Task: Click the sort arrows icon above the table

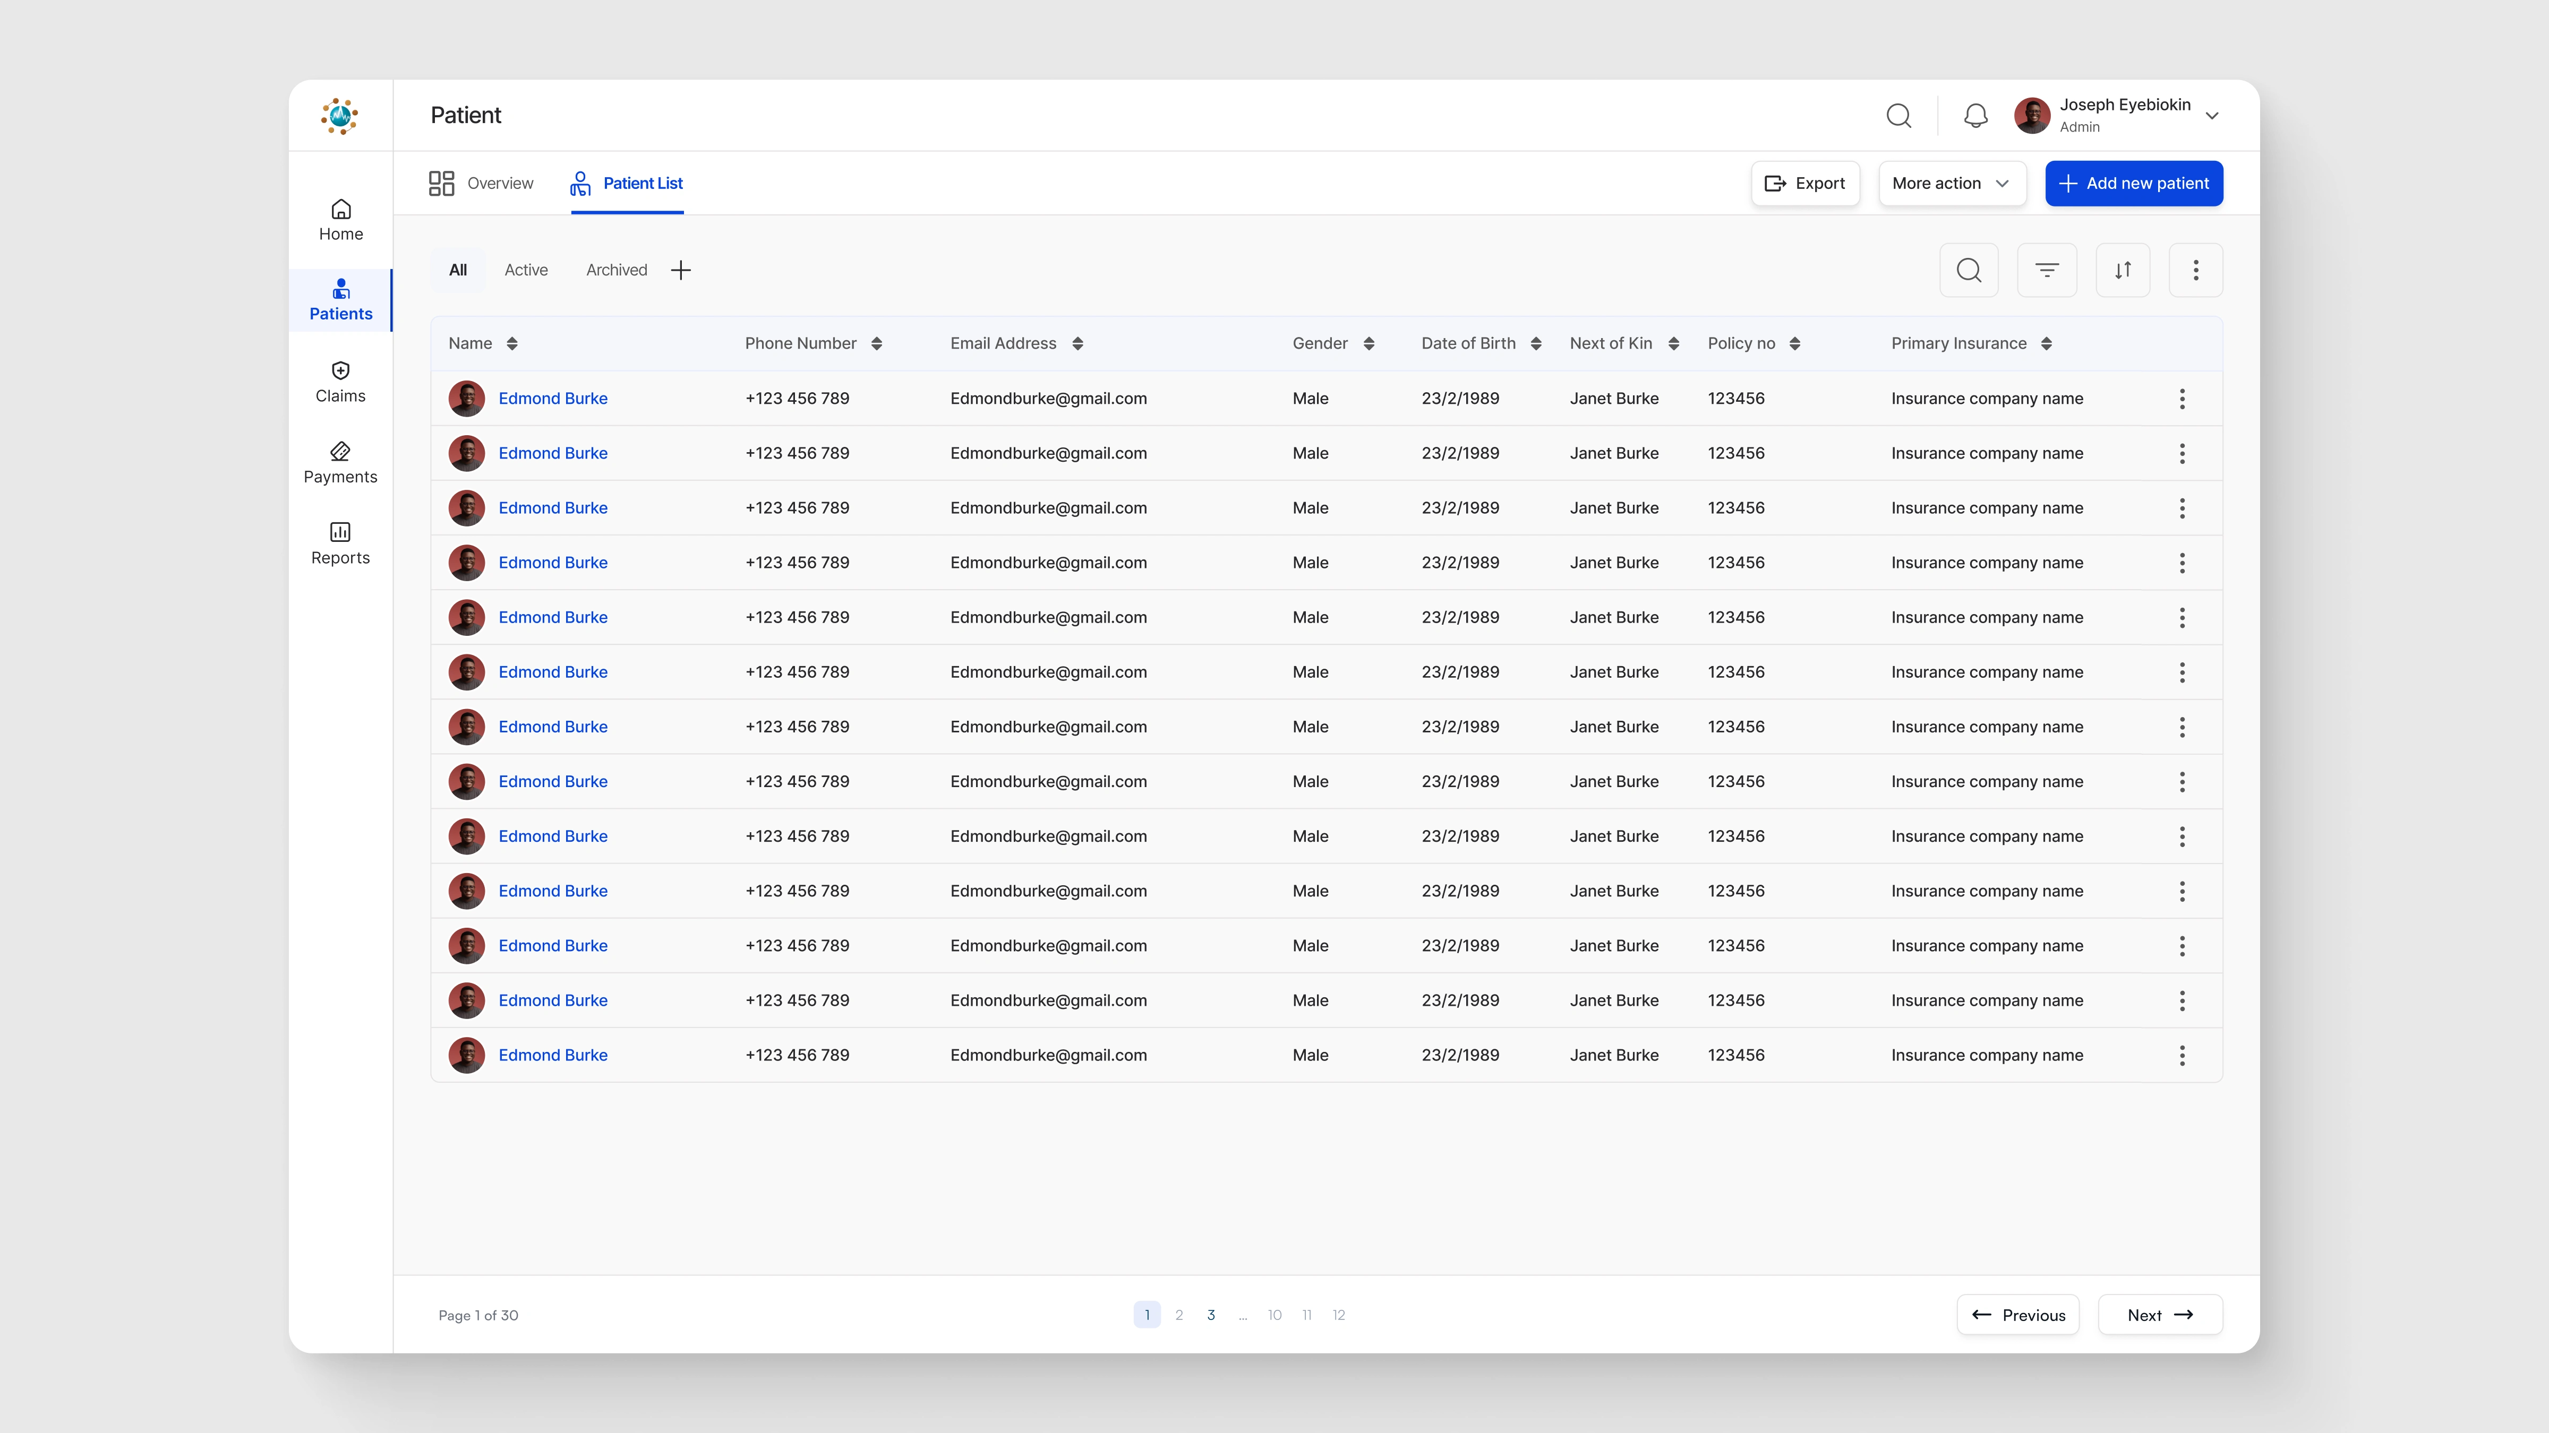Action: [2123, 270]
